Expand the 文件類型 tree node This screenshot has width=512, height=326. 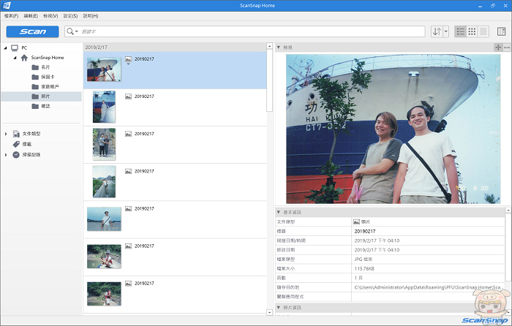6,134
